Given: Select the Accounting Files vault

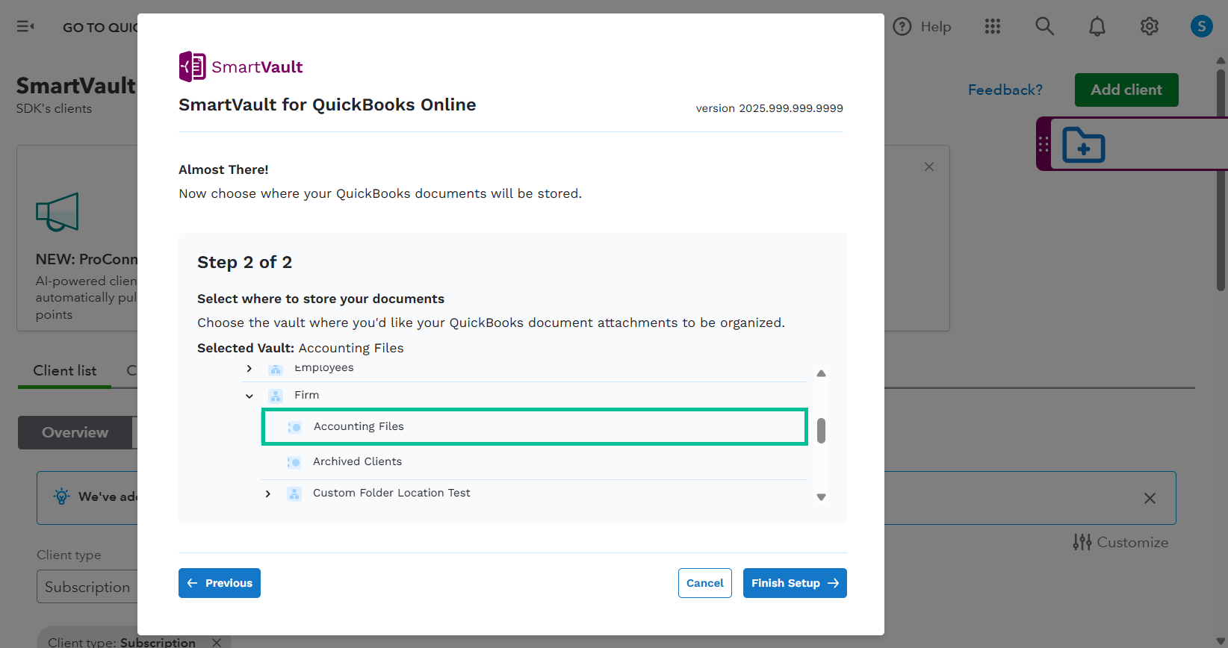Looking at the screenshot, I should (535, 426).
